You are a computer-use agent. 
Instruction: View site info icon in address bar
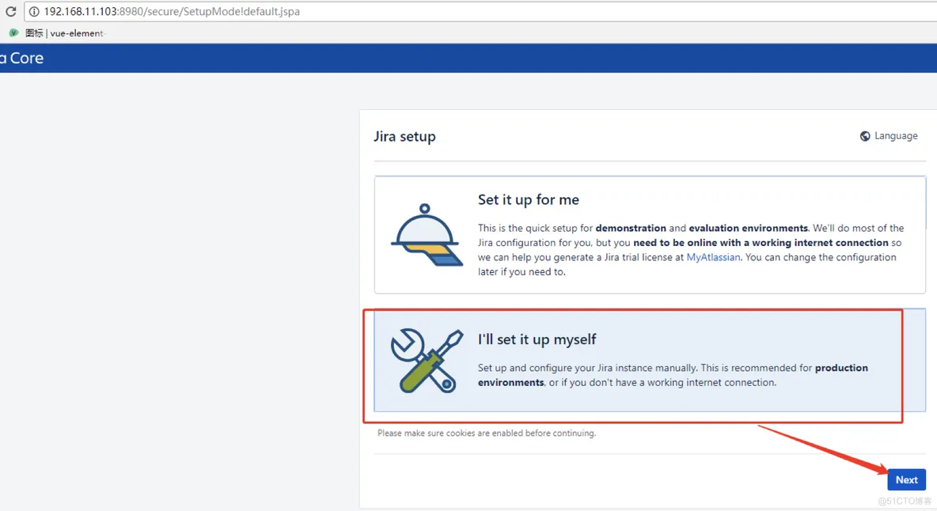click(34, 11)
